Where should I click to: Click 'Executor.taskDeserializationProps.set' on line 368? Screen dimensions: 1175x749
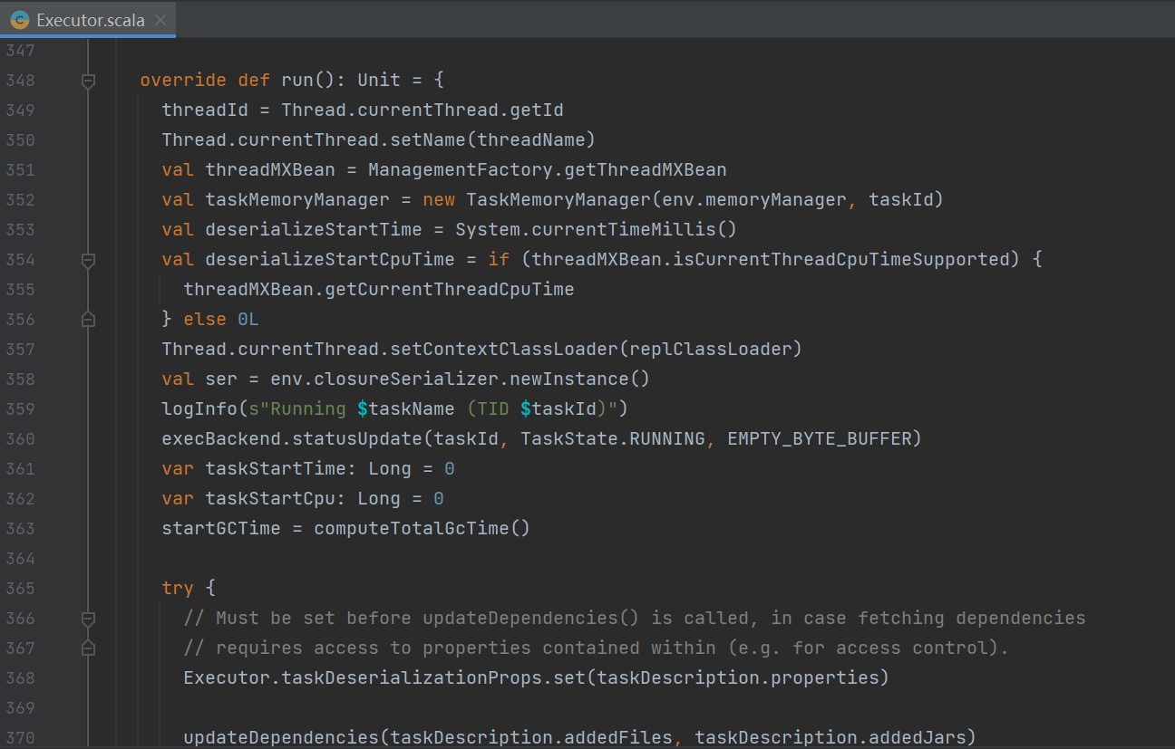click(x=384, y=677)
